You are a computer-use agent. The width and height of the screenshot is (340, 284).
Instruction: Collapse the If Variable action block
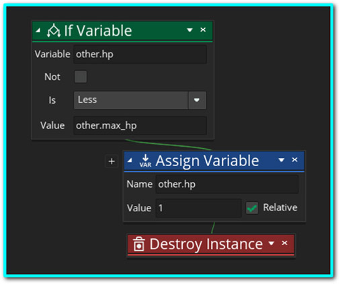38,30
